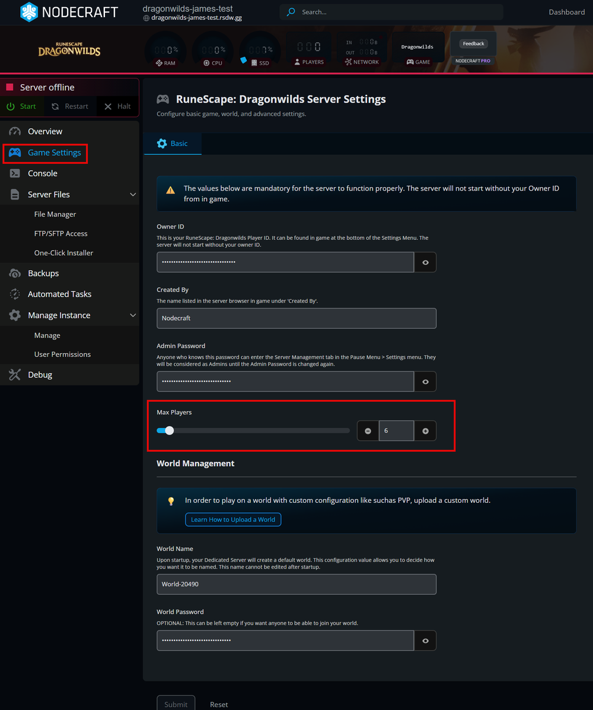Click the World Name input field
The image size is (593, 710).
tap(296, 584)
